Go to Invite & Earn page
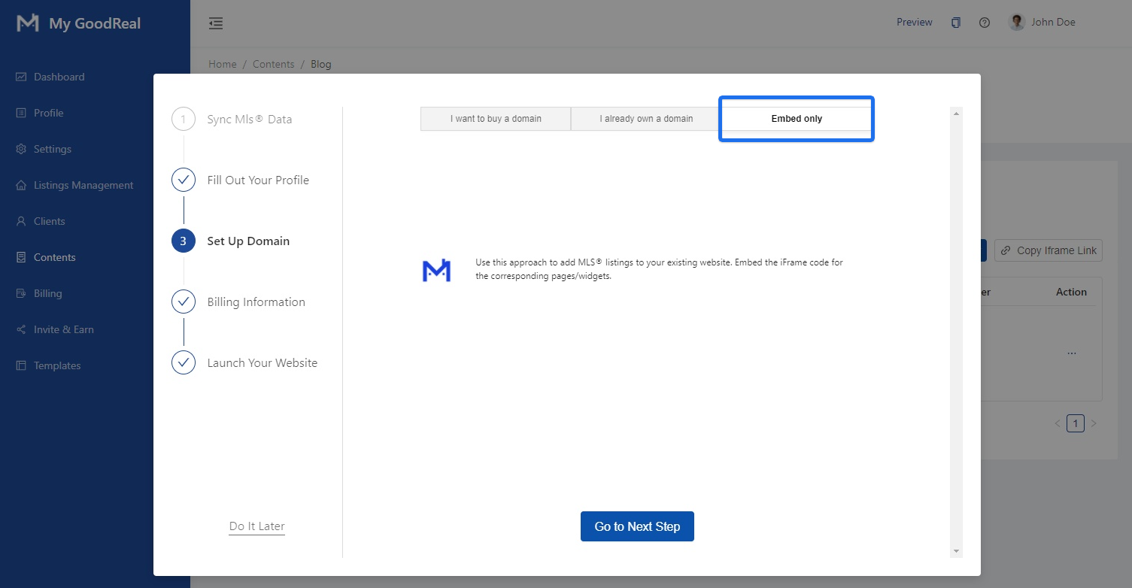 [x=63, y=329]
